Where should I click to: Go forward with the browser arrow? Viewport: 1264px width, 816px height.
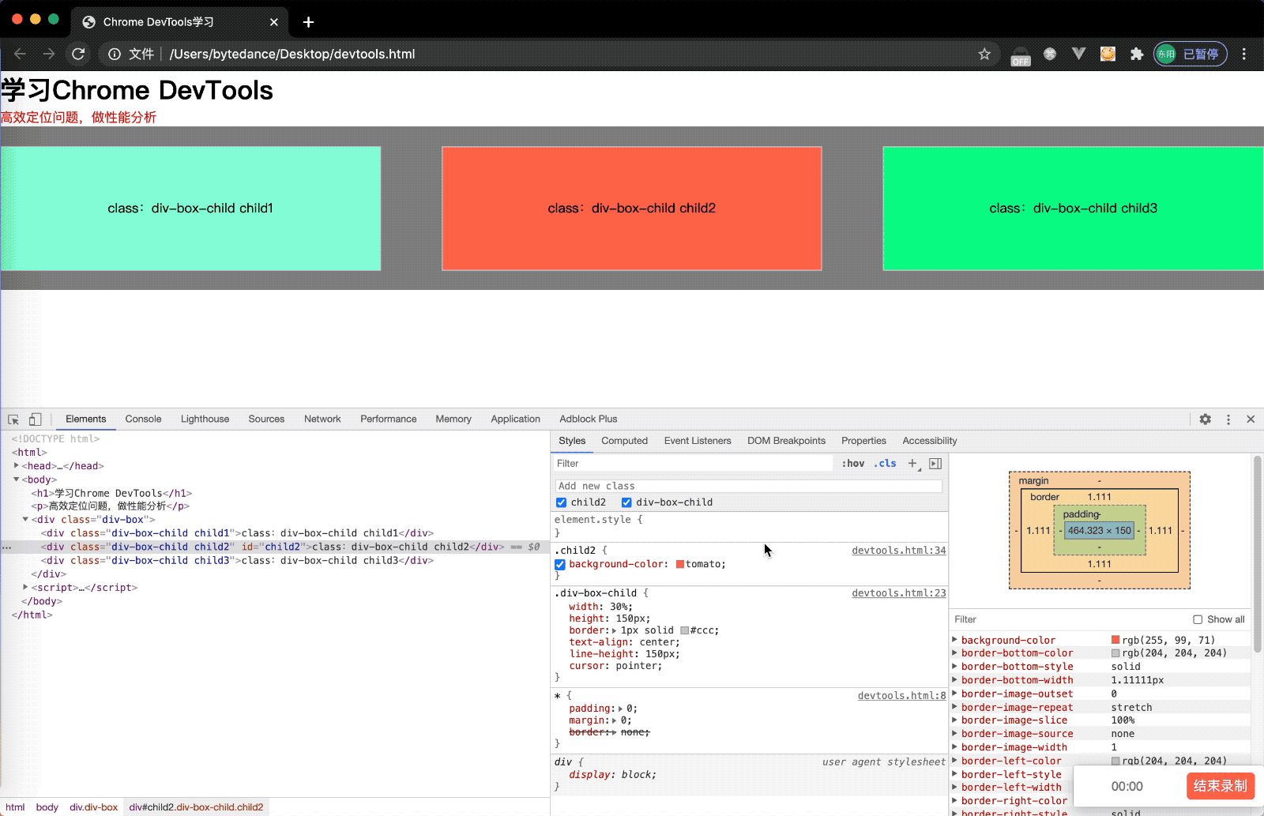(49, 54)
